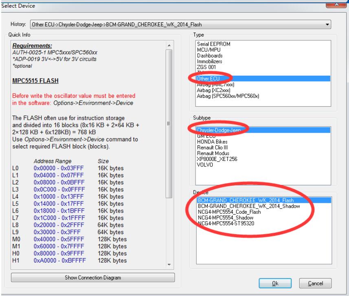Click the MPC5515 FLASH heading
349x296 pixels.
pos(35,81)
